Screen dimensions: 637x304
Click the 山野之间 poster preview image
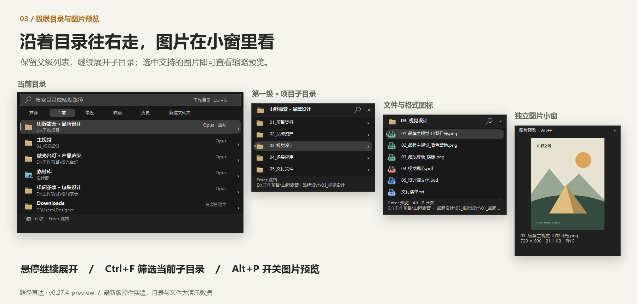[x=568, y=184]
